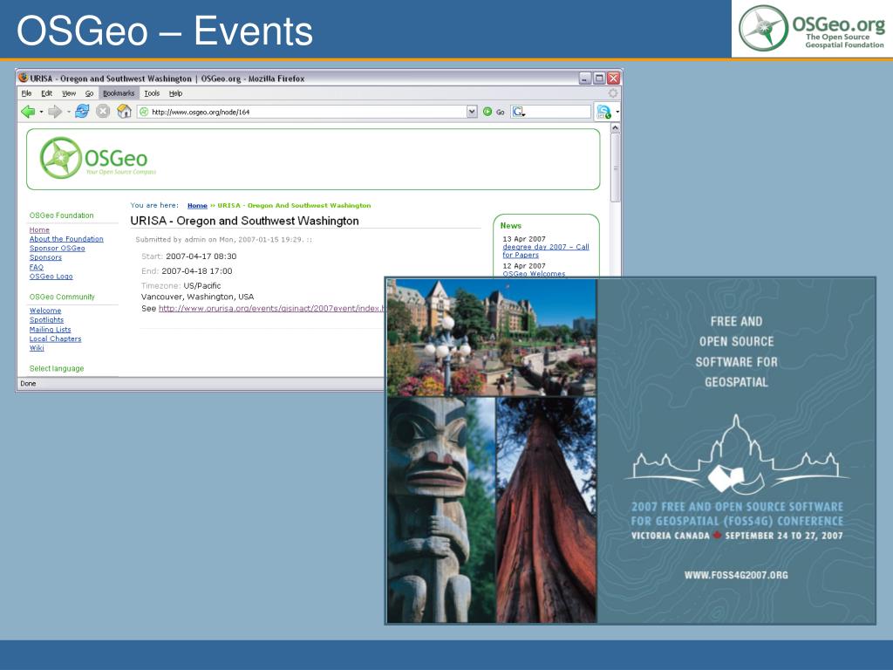Click the address bar URL field

click(x=308, y=112)
